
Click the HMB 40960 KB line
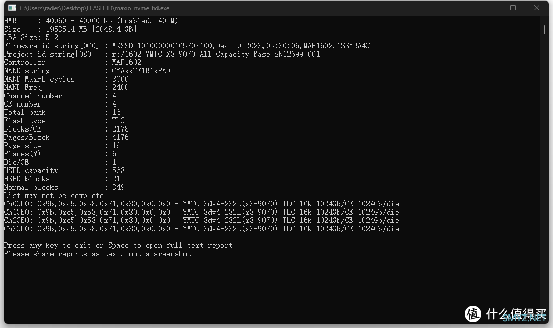(x=91, y=21)
